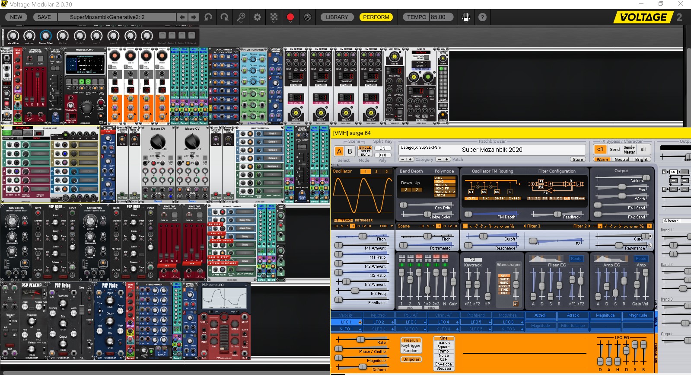Screen dimensions: 691x375
Task: Click previous Patch minus button in Surge
Action: click(439, 159)
